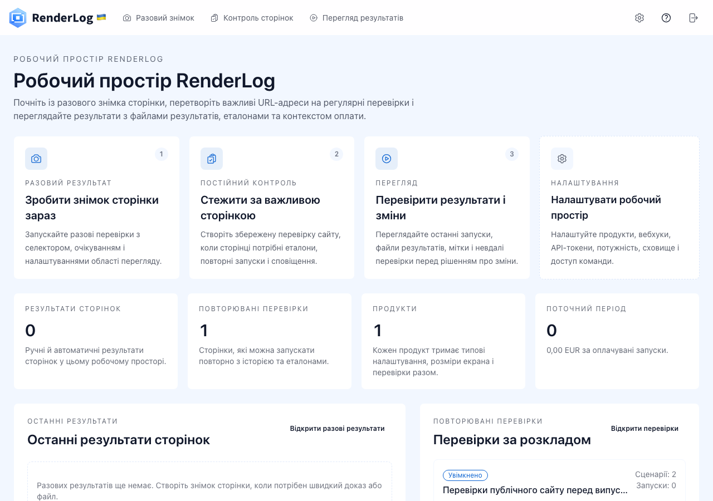Screen dimensions: 713x501
Task: Open card Налаштувати робочий простір
Action: pyautogui.click(x=619, y=208)
